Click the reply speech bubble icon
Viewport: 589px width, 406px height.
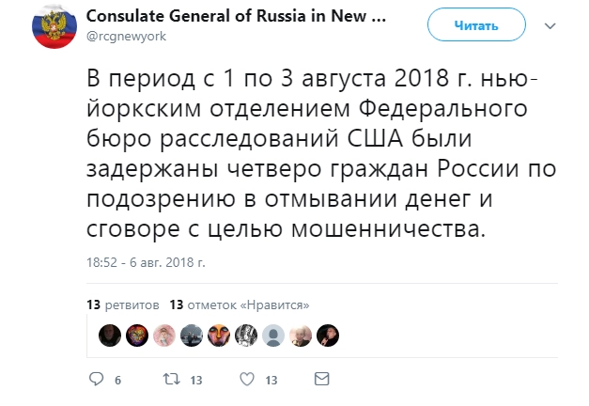tap(95, 380)
